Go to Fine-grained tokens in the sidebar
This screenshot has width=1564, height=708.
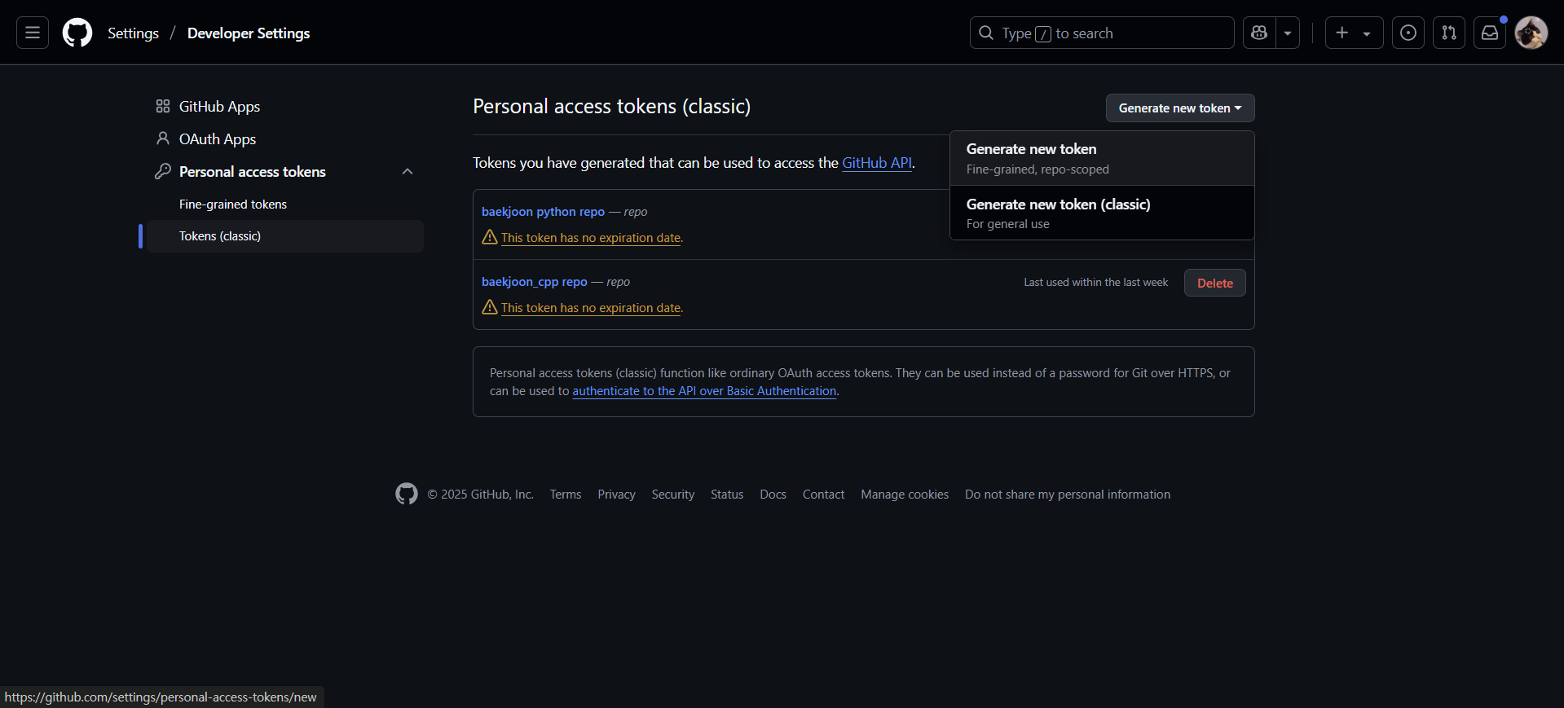pyautogui.click(x=232, y=204)
